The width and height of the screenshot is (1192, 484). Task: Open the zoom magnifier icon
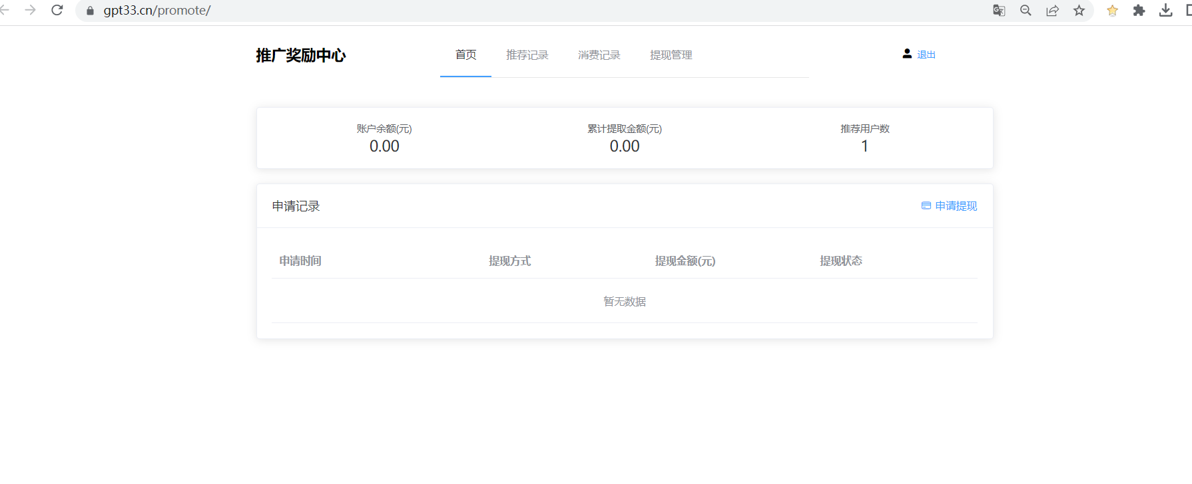(x=1026, y=11)
